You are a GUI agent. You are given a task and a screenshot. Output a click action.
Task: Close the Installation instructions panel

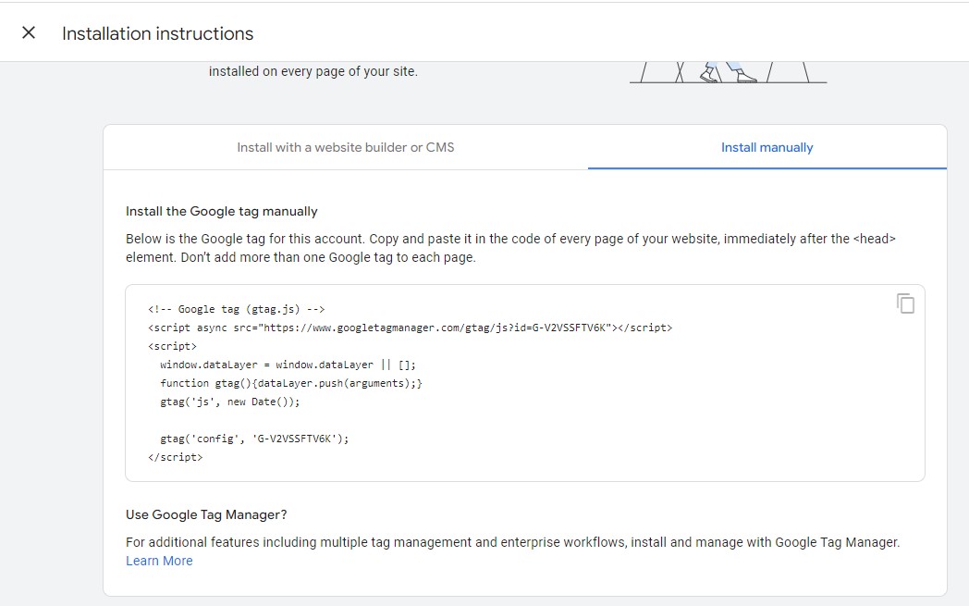pyautogui.click(x=29, y=32)
